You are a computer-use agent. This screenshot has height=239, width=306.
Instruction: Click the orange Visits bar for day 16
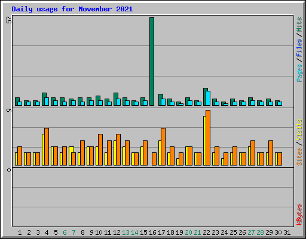click(x=154, y=159)
